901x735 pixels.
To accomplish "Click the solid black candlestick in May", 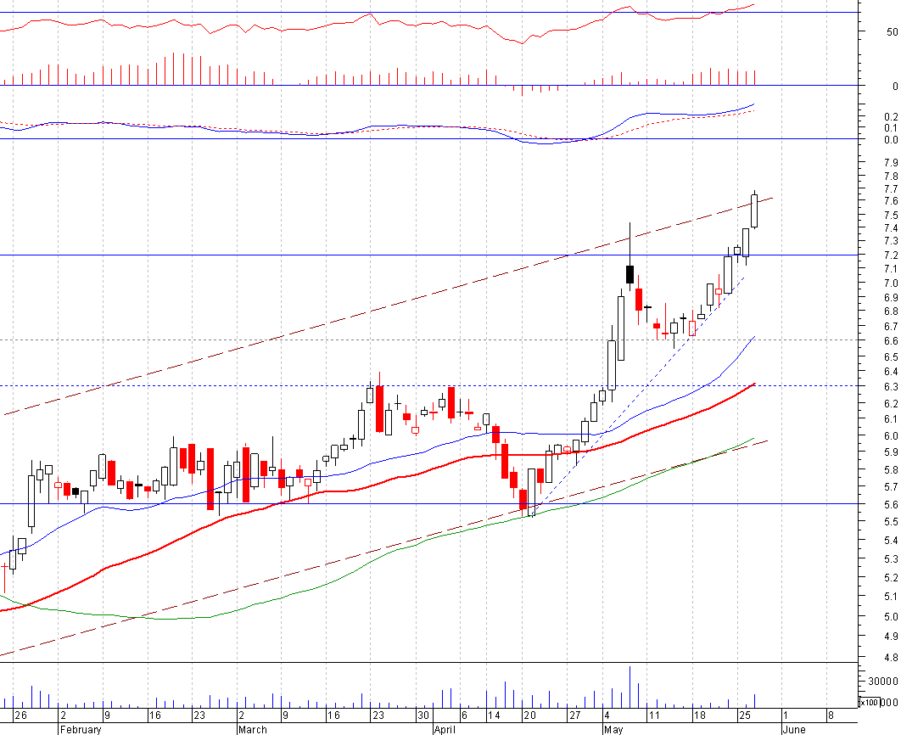I will [x=630, y=275].
